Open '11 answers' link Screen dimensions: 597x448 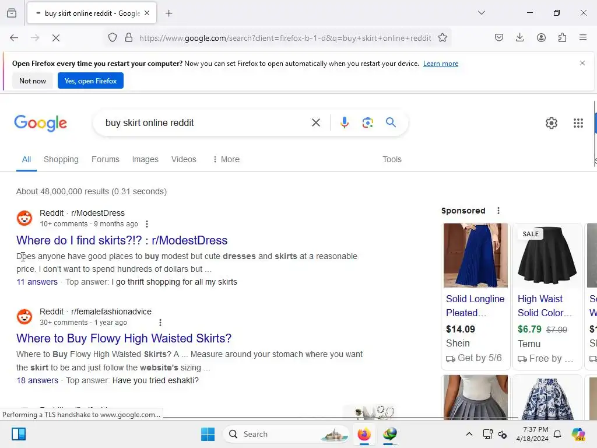click(37, 282)
